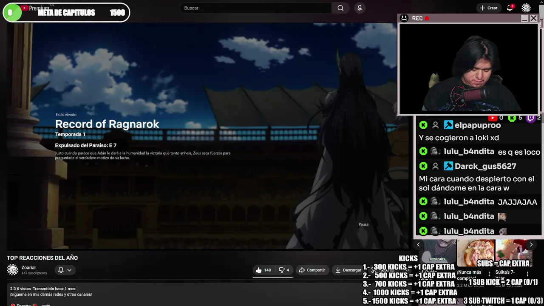Click the blue badge beside elpapuproo

pos(448,125)
